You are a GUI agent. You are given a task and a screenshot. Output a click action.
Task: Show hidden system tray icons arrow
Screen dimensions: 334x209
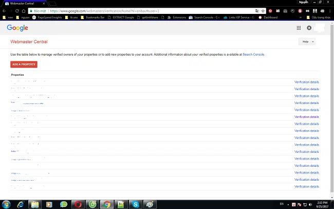(288, 204)
